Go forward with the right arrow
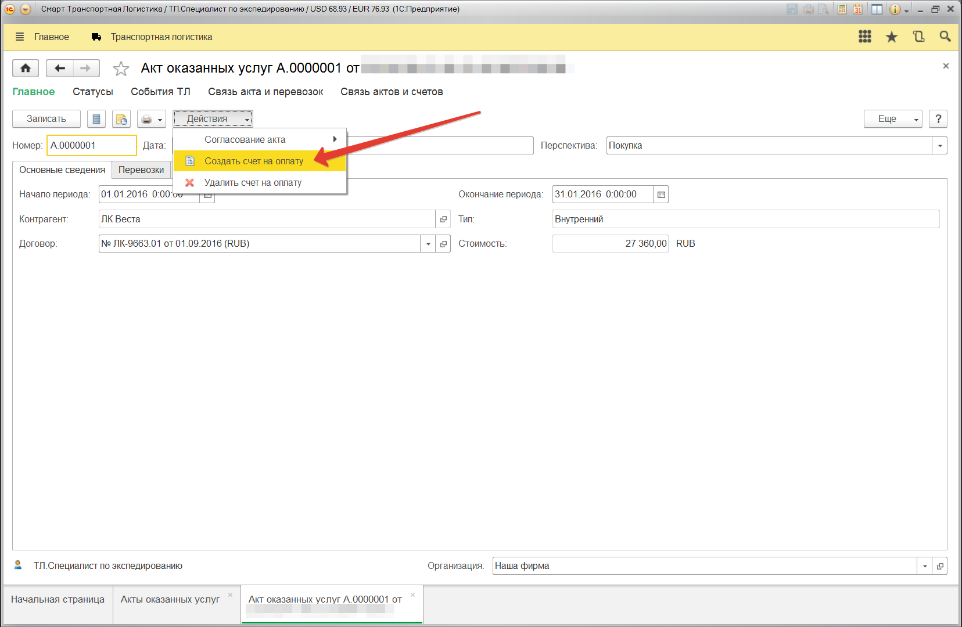 [x=86, y=69]
